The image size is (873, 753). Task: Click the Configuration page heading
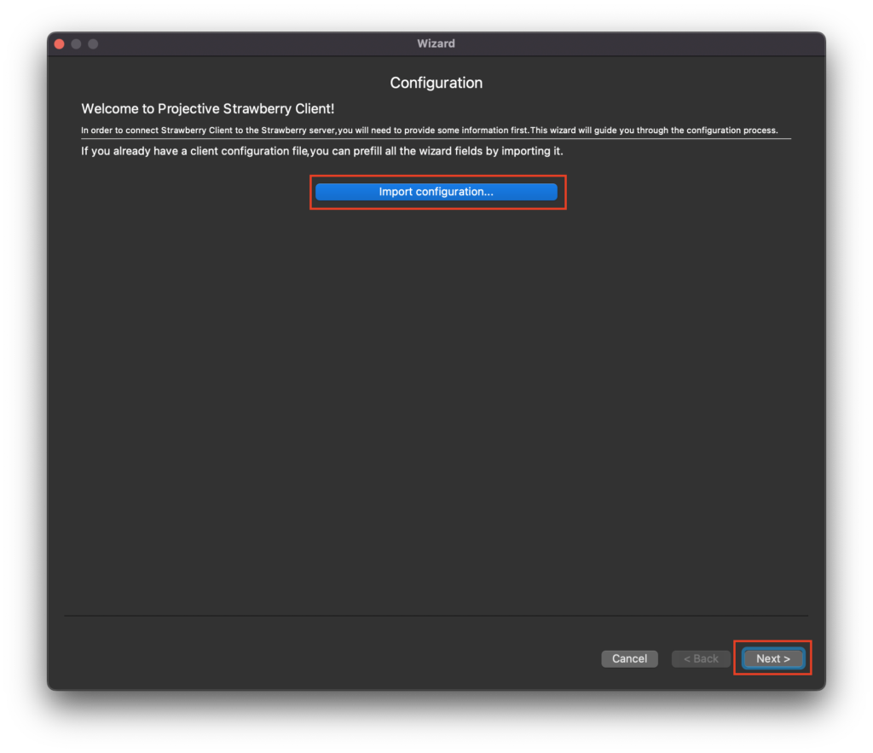pyautogui.click(x=436, y=83)
